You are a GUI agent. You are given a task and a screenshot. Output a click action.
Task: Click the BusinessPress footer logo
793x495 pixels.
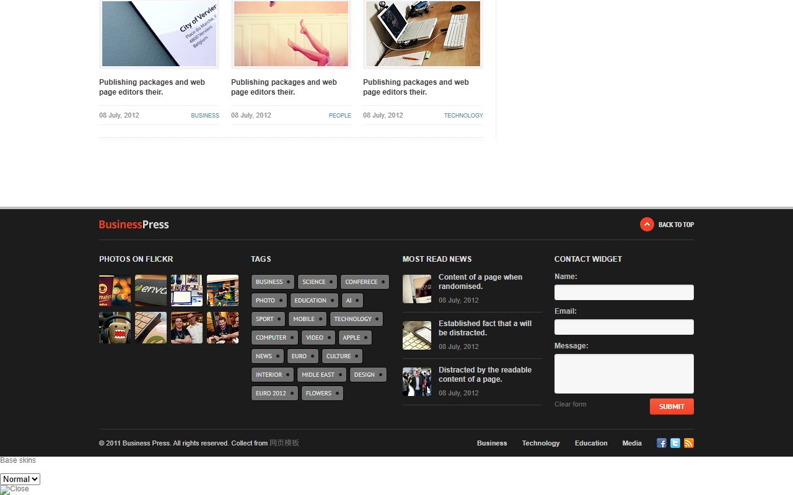pyautogui.click(x=134, y=225)
